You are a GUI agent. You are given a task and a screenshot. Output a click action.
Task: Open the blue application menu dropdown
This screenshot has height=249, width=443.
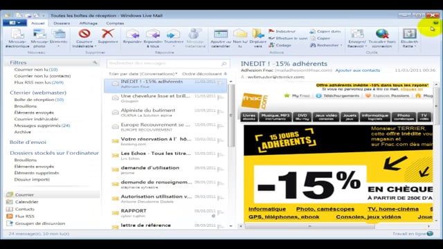tap(15, 23)
